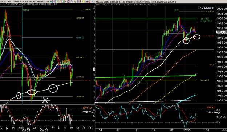Screen dimensions: 227x132
Task: Click the red curved arrow toolbar icon
Action: [89, 1]
